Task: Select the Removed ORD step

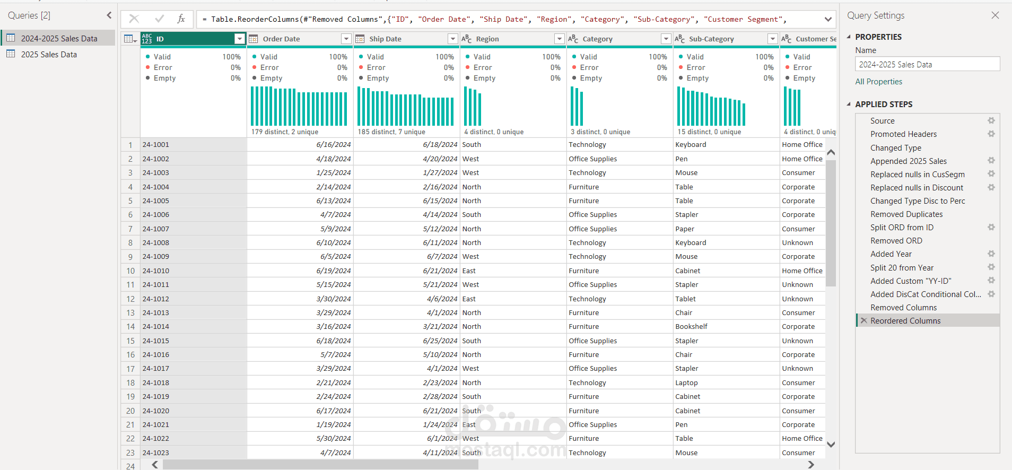Action: click(896, 240)
